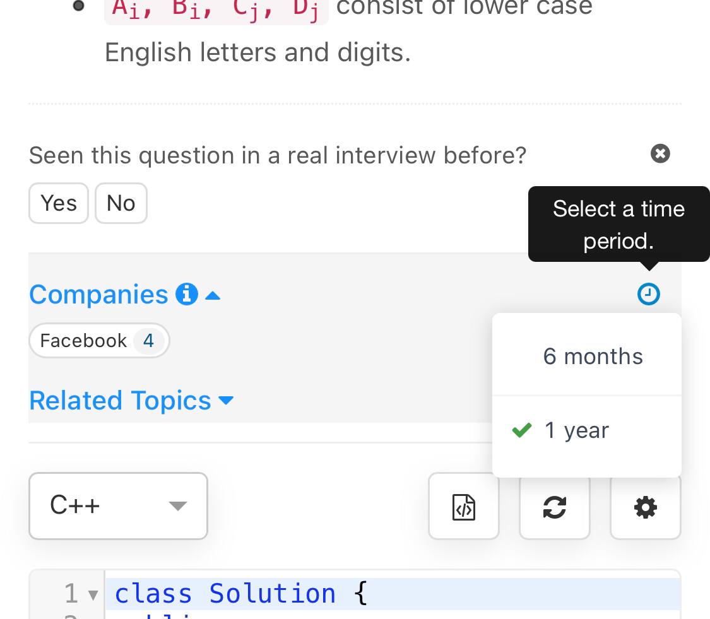The height and width of the screenshot is (619, 710).
Task: Answer No to seen in interview
Action: (121, 203)
